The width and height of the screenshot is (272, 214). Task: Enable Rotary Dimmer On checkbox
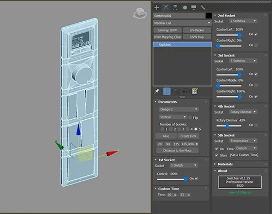256,125
